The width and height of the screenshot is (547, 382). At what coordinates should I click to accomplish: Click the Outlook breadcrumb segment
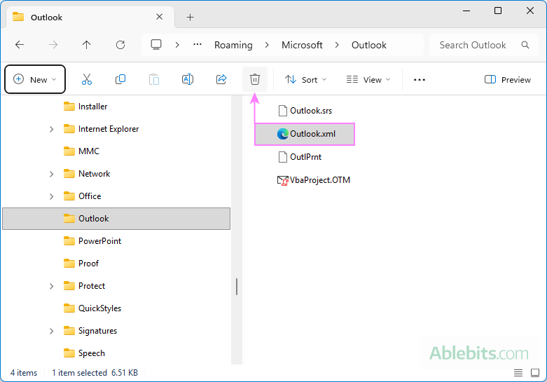pos(368,45)
